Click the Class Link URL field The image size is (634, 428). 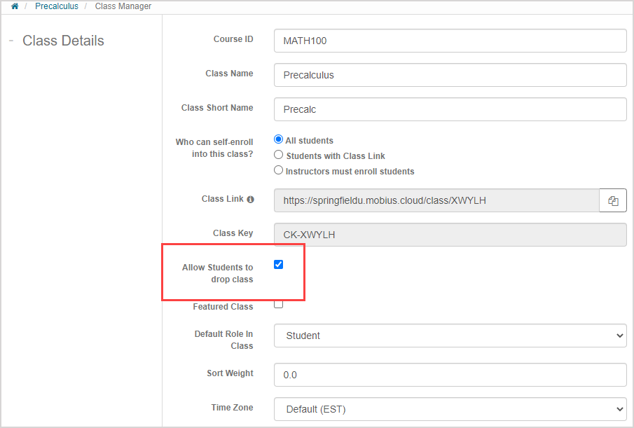[436, 200]
